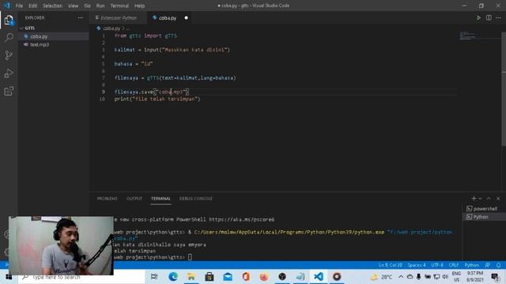Open editor More Actions ellipsis
This screenshot has width=506, height=284.
pos(498,17)
